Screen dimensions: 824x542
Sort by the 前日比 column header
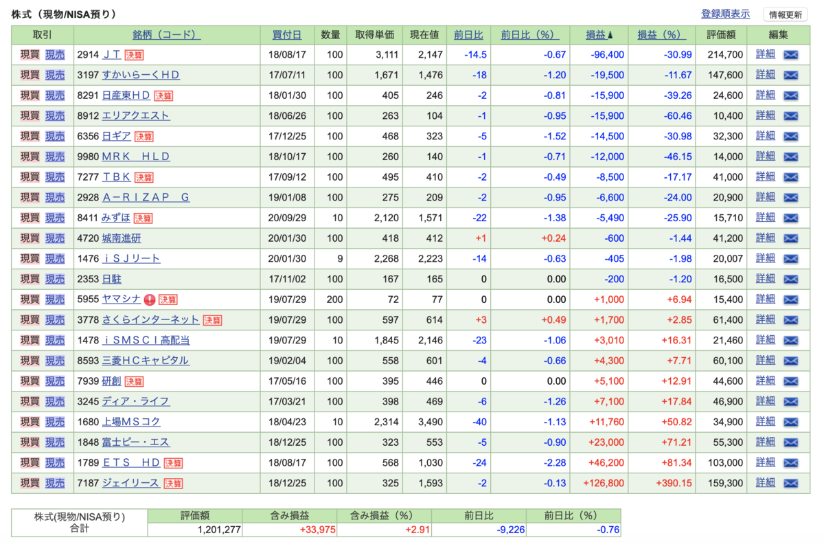coord(468,34)
